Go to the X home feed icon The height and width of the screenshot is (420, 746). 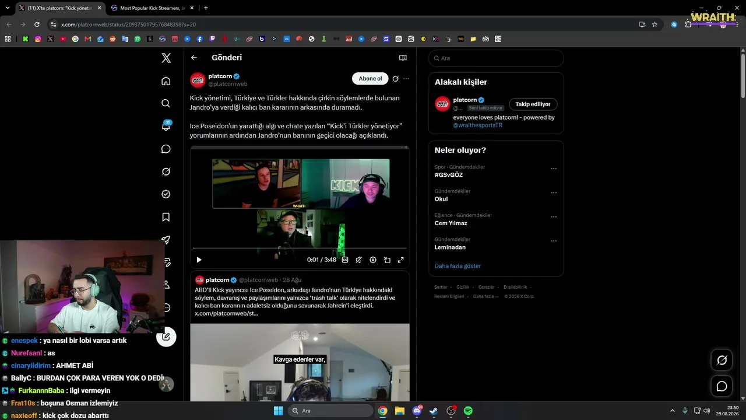[166, 81]
